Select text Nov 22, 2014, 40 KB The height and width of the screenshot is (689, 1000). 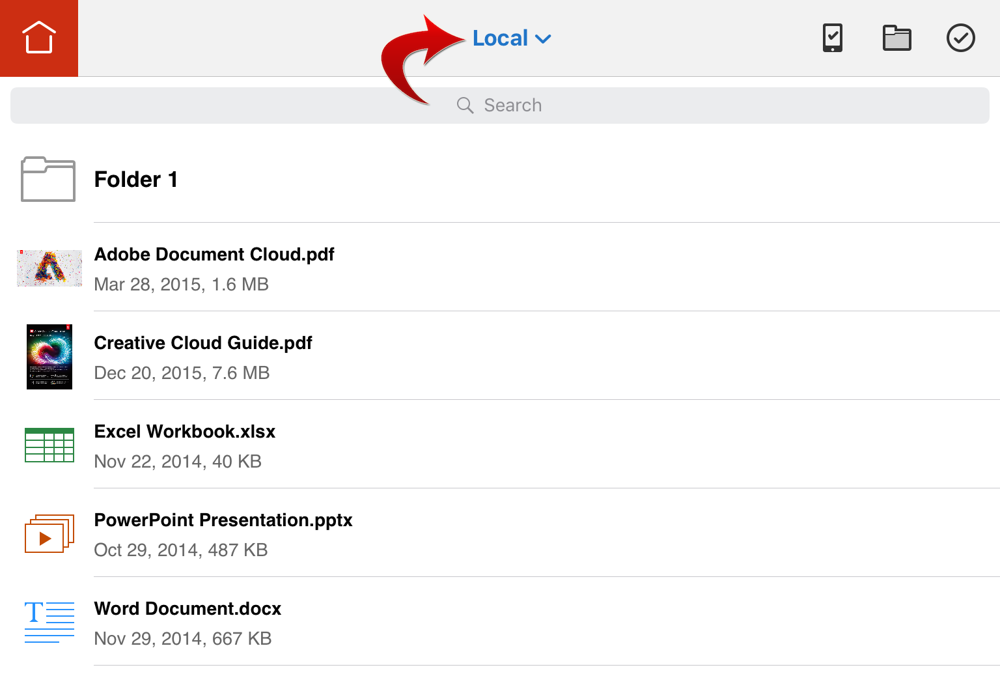(x=178, y=462)
